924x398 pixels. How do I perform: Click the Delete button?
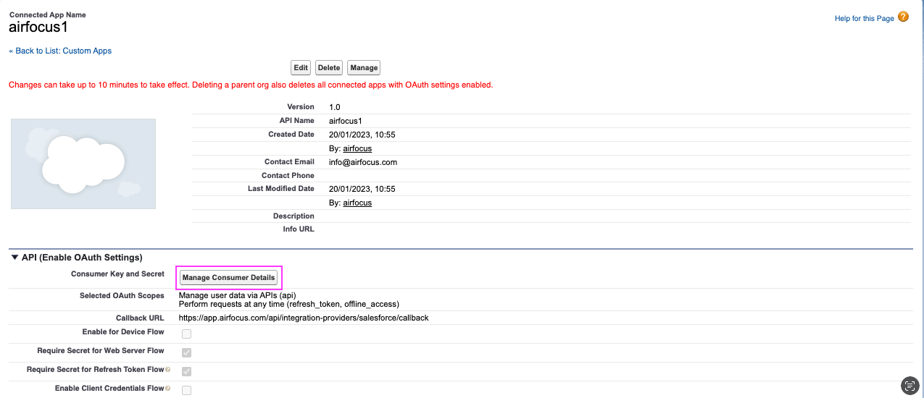tap(329, 67)
